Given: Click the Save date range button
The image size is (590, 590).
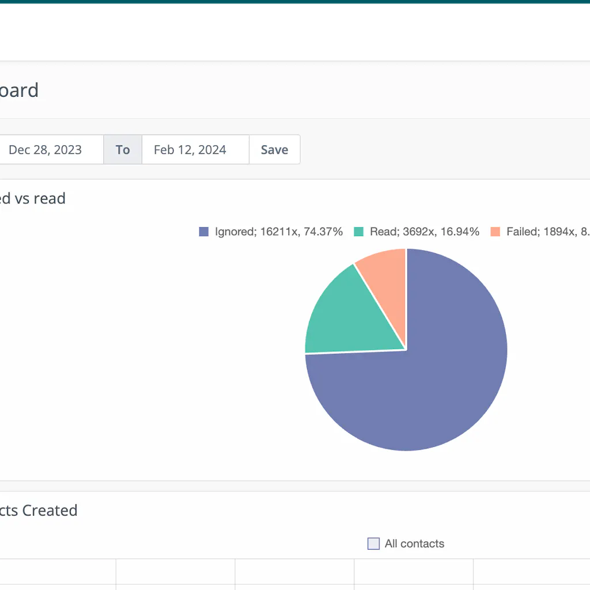Looking at the screenshot, I should pos(275,149).
